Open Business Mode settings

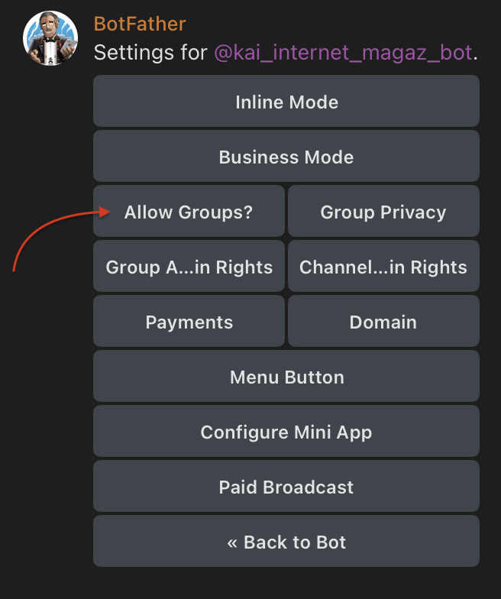pyautogui.click(x=286, y=157)
